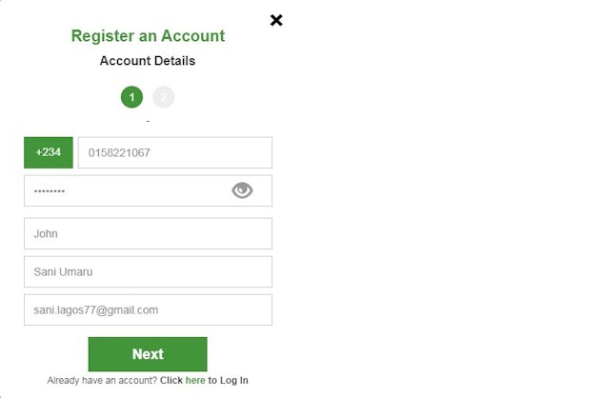Click the "Account Details" subheading
Image resolution: width=603 pixels, height=398 pixels.
148,61
